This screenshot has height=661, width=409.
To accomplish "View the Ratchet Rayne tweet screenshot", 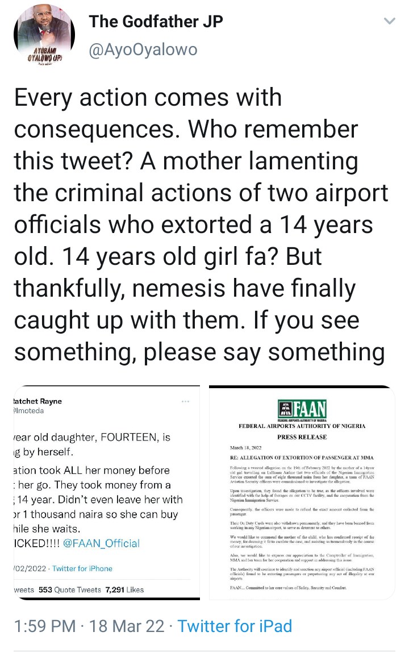I will (106, 493).
